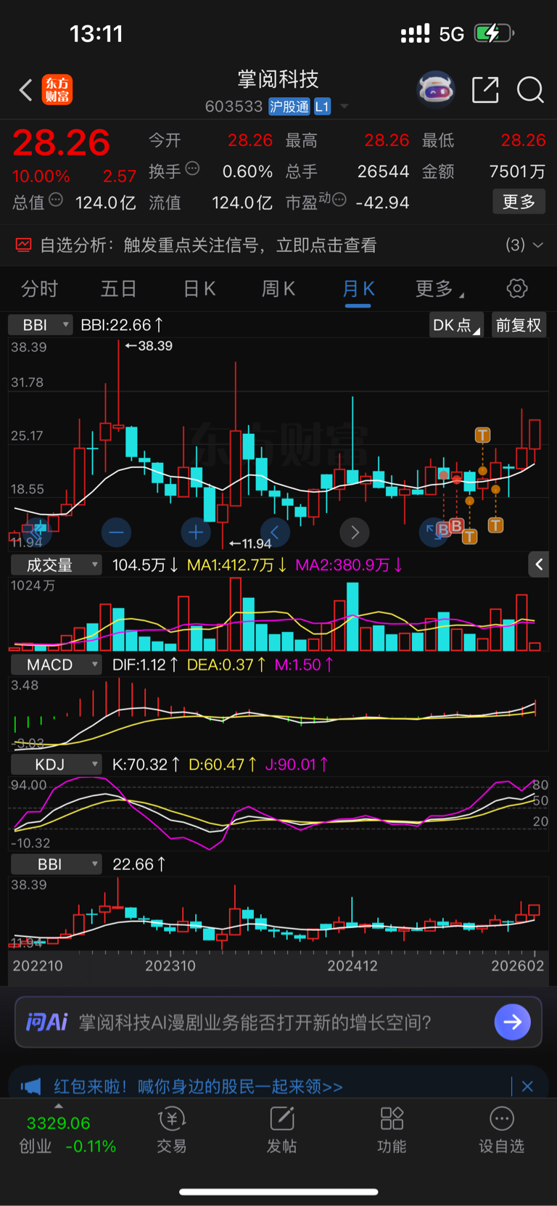This screenshot has height=1206, width=557.
Task: Tap 更多 button for more quote data
Action: click(x=519, y=202)
